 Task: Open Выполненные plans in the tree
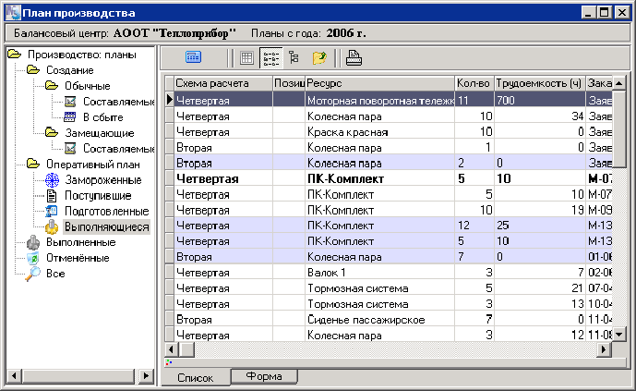click(81, 242)
